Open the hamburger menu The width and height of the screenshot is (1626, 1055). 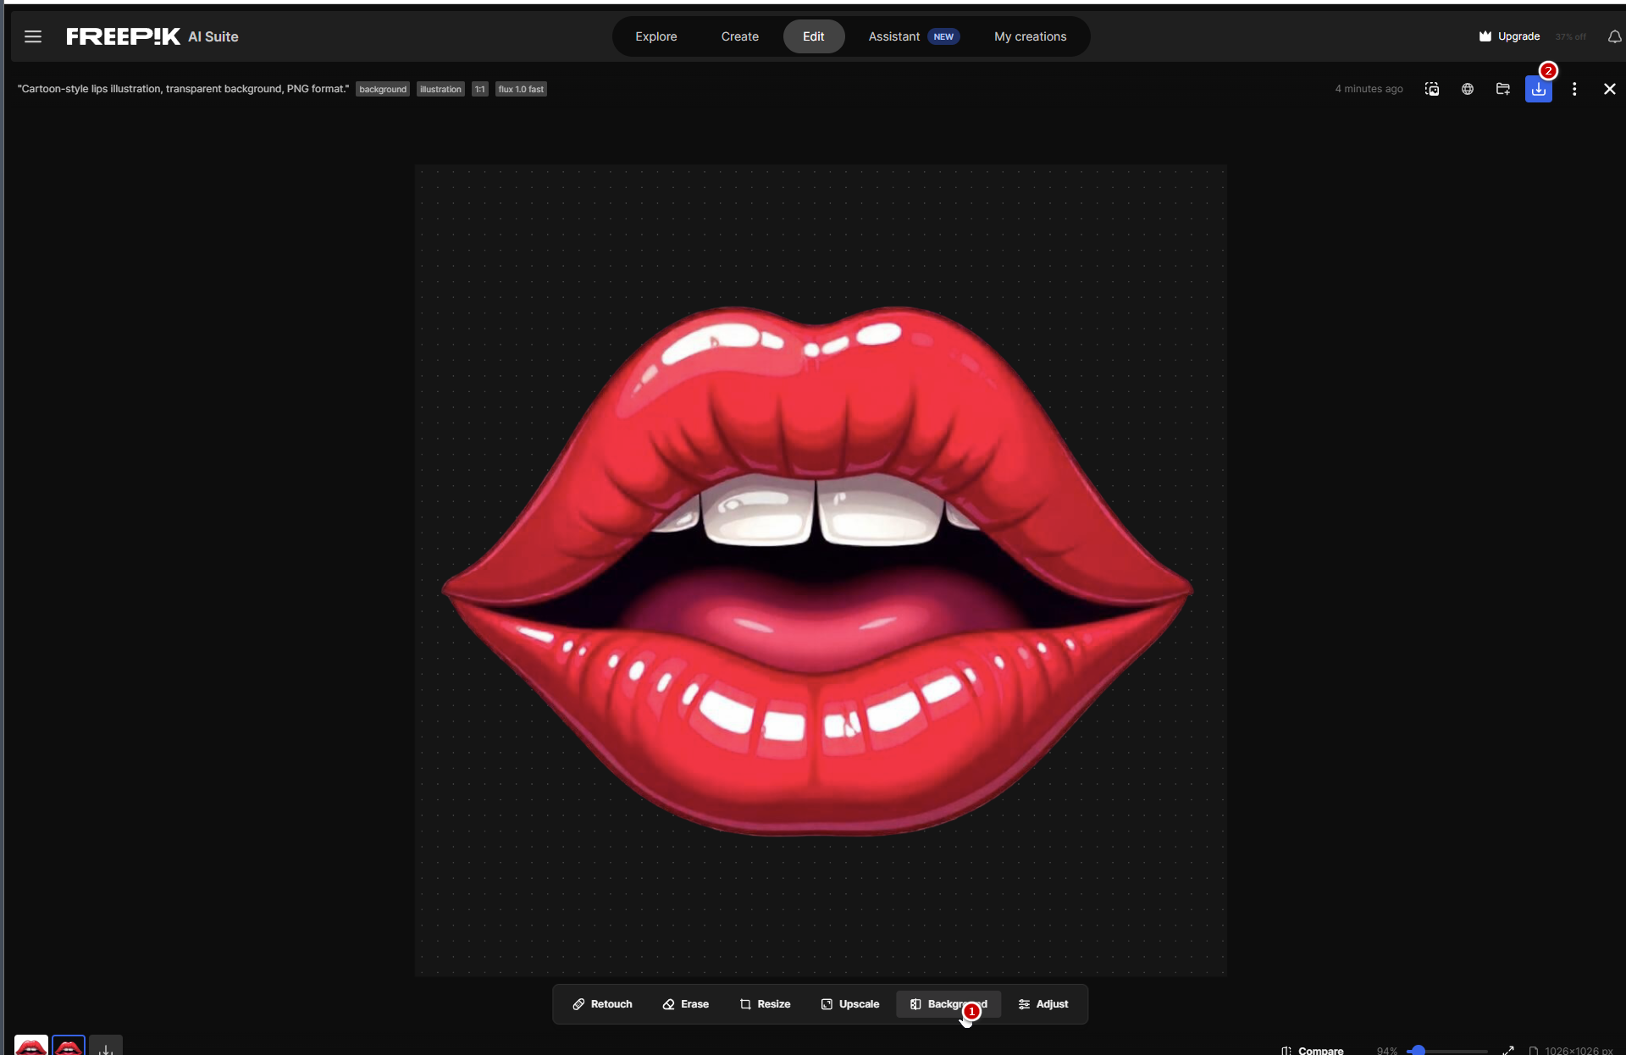click(33, 36)
